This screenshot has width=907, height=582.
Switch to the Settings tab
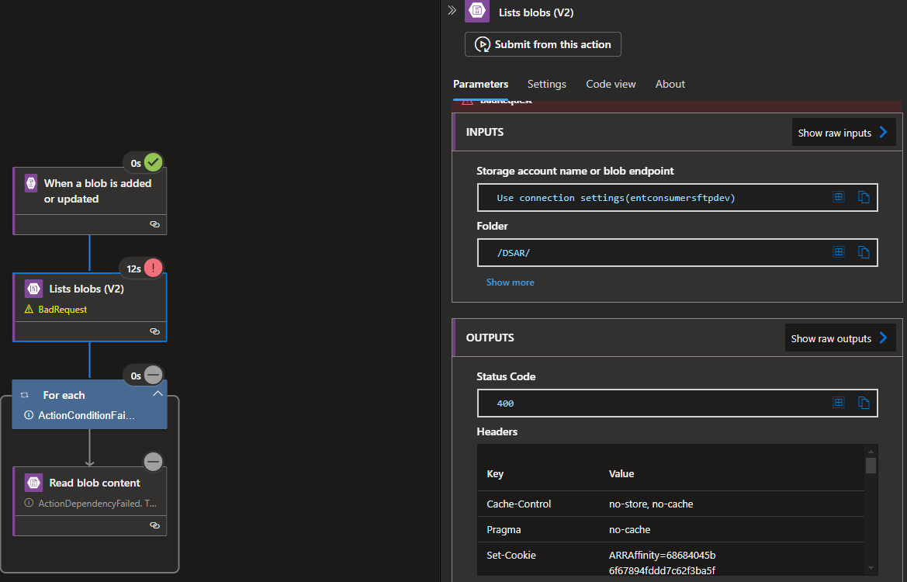(546, 84)
